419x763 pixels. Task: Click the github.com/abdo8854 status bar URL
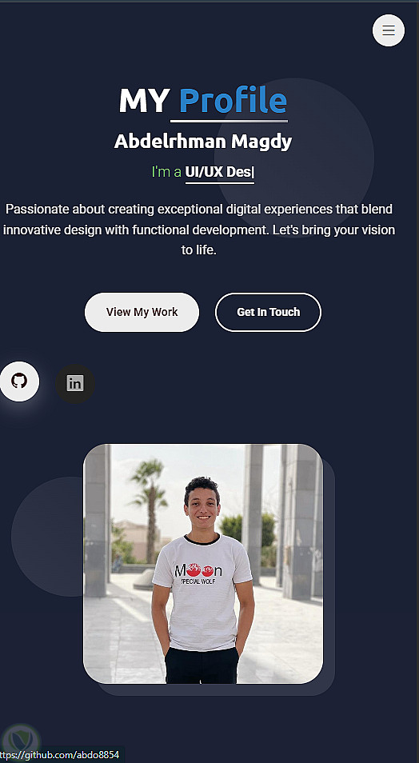point(59,755)
